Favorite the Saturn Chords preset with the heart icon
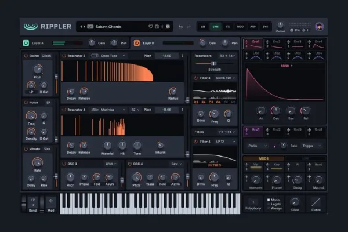Image resolution: width=348 pixels, height=232 pixels. [x=151, y=27]
